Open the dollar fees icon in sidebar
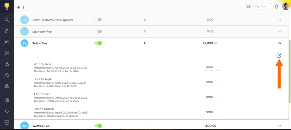Image resolution: width=291 pixels, height=130 pixels. click(x=7, y=53)
